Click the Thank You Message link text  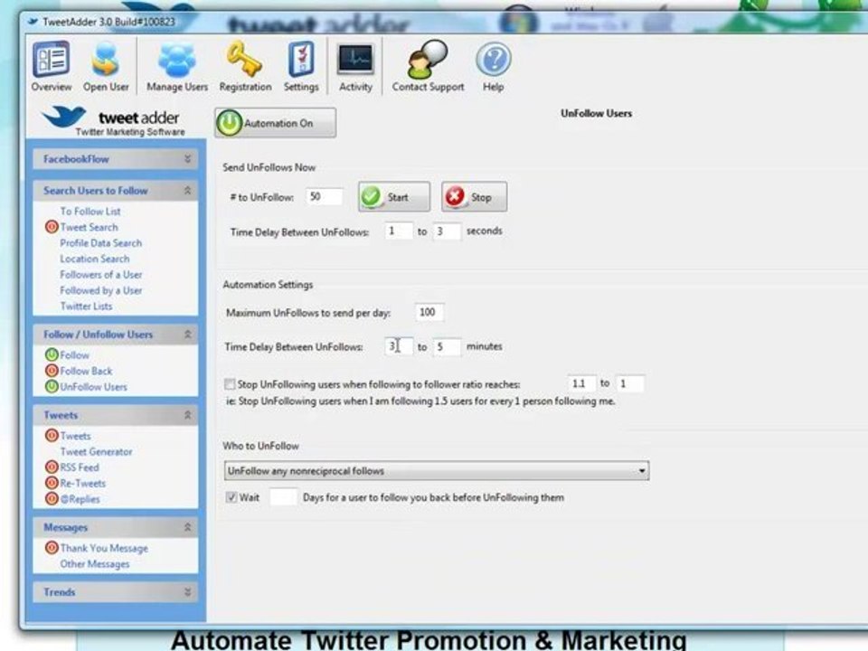104,548
